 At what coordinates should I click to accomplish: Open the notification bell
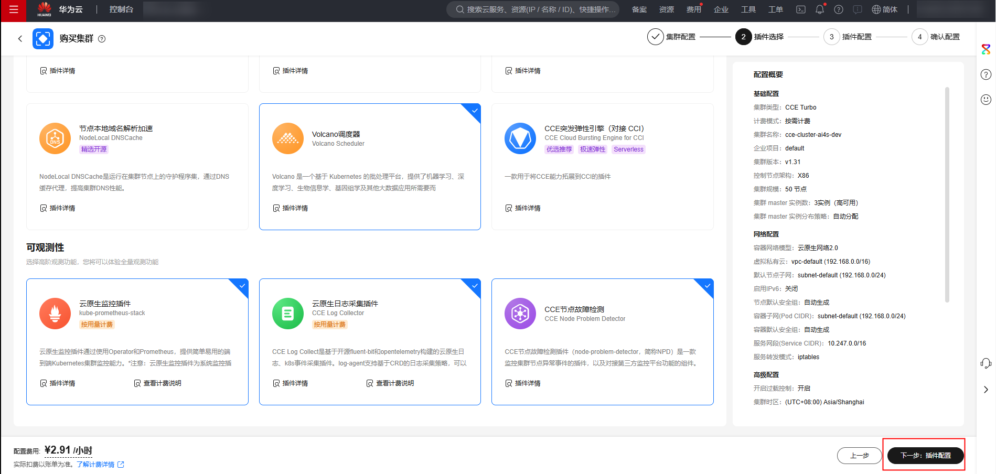pos(820,9)
